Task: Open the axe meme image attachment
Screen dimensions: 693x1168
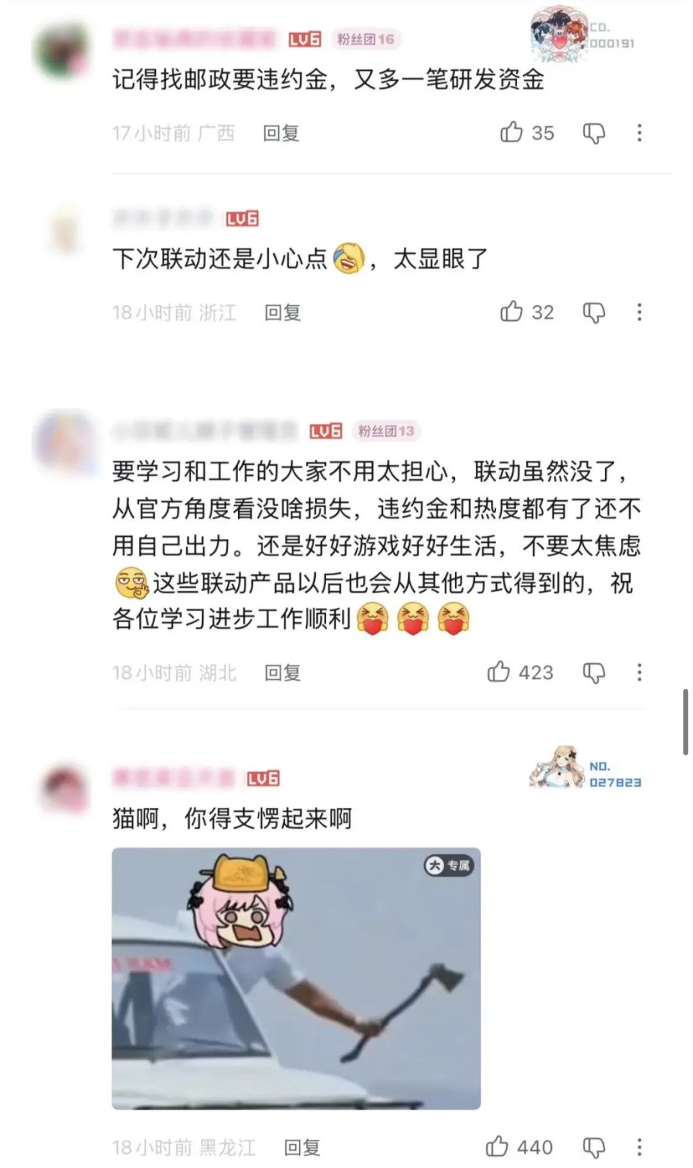Action: (296, 978)
